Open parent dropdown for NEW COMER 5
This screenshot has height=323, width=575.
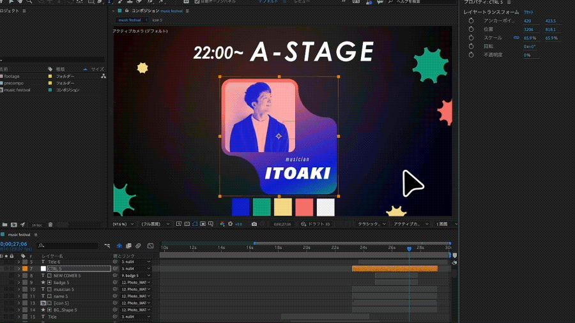click(135, 276)
